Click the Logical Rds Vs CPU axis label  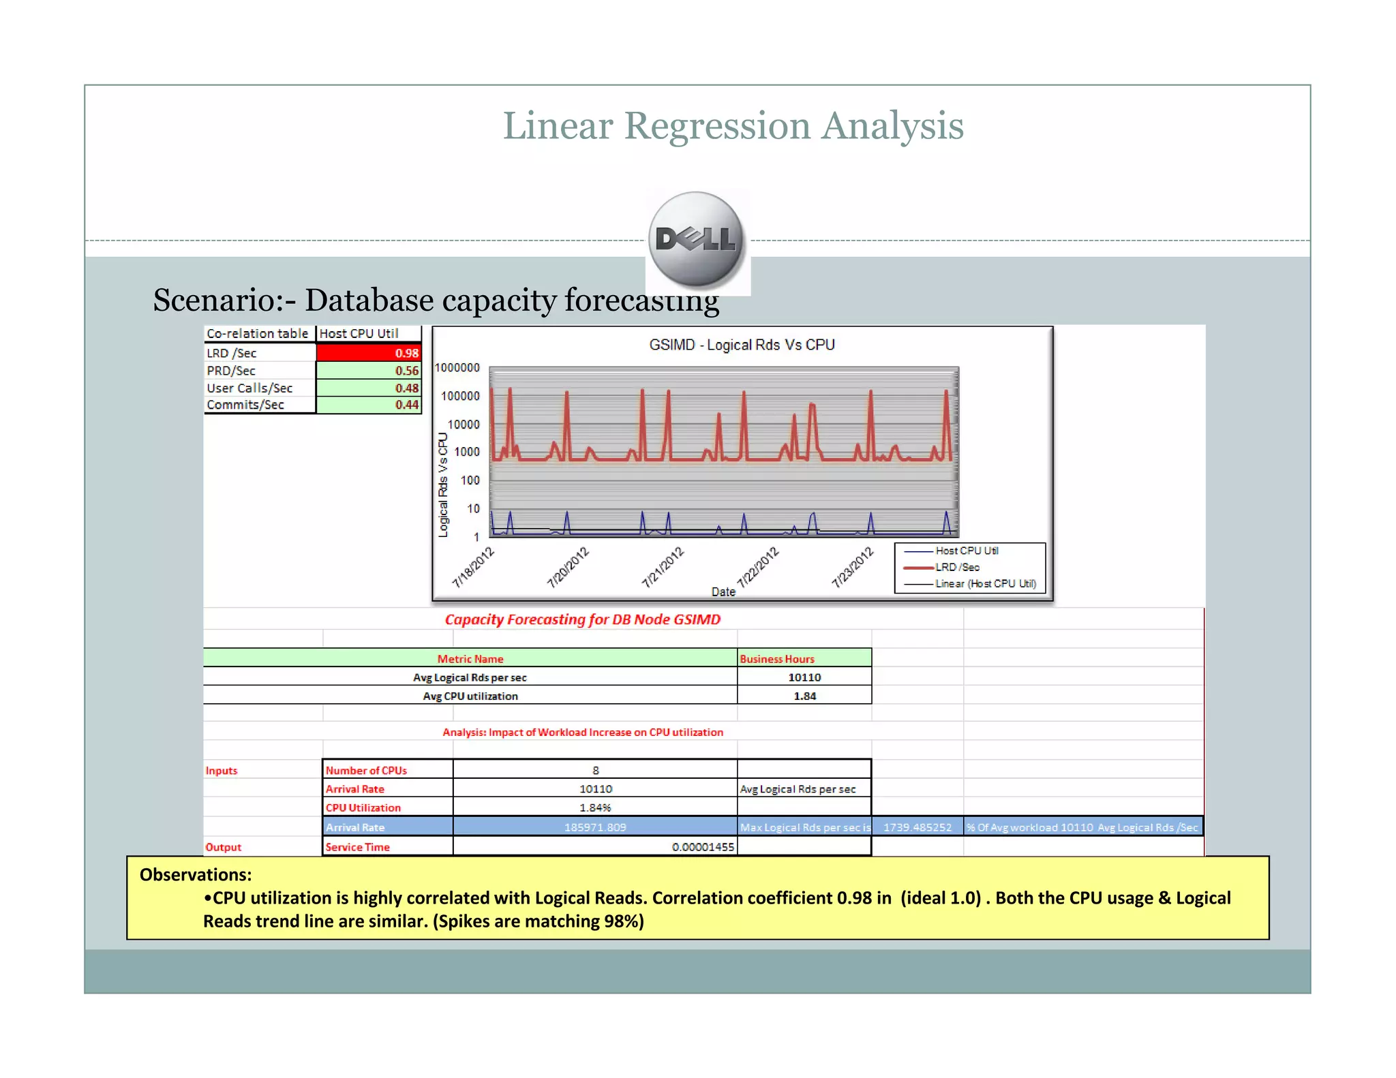pos(443,484)
